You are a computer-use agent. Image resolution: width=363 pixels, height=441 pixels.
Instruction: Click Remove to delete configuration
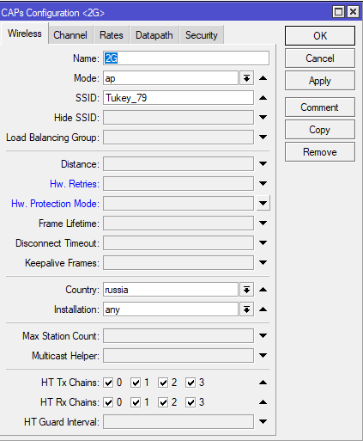pos(320,152)
